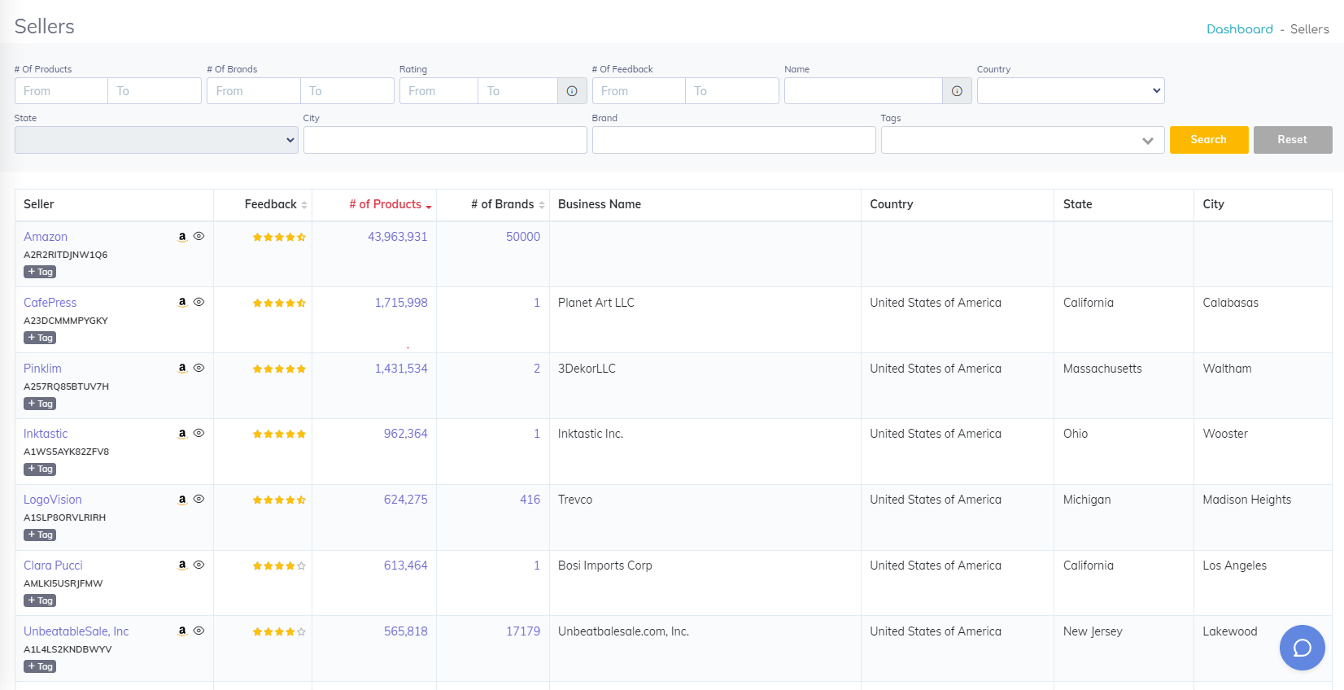The image size is (1344, 690).
Task: Open Pinklim seller link
Action: coord(42,369)
